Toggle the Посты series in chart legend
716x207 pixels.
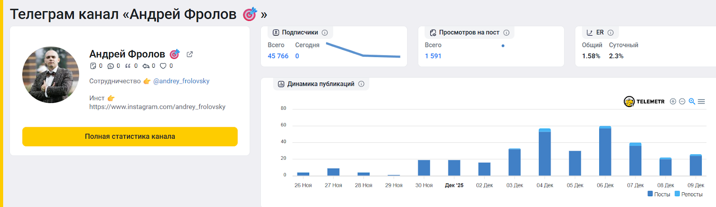pyautogui.click(x=659, y=194)
